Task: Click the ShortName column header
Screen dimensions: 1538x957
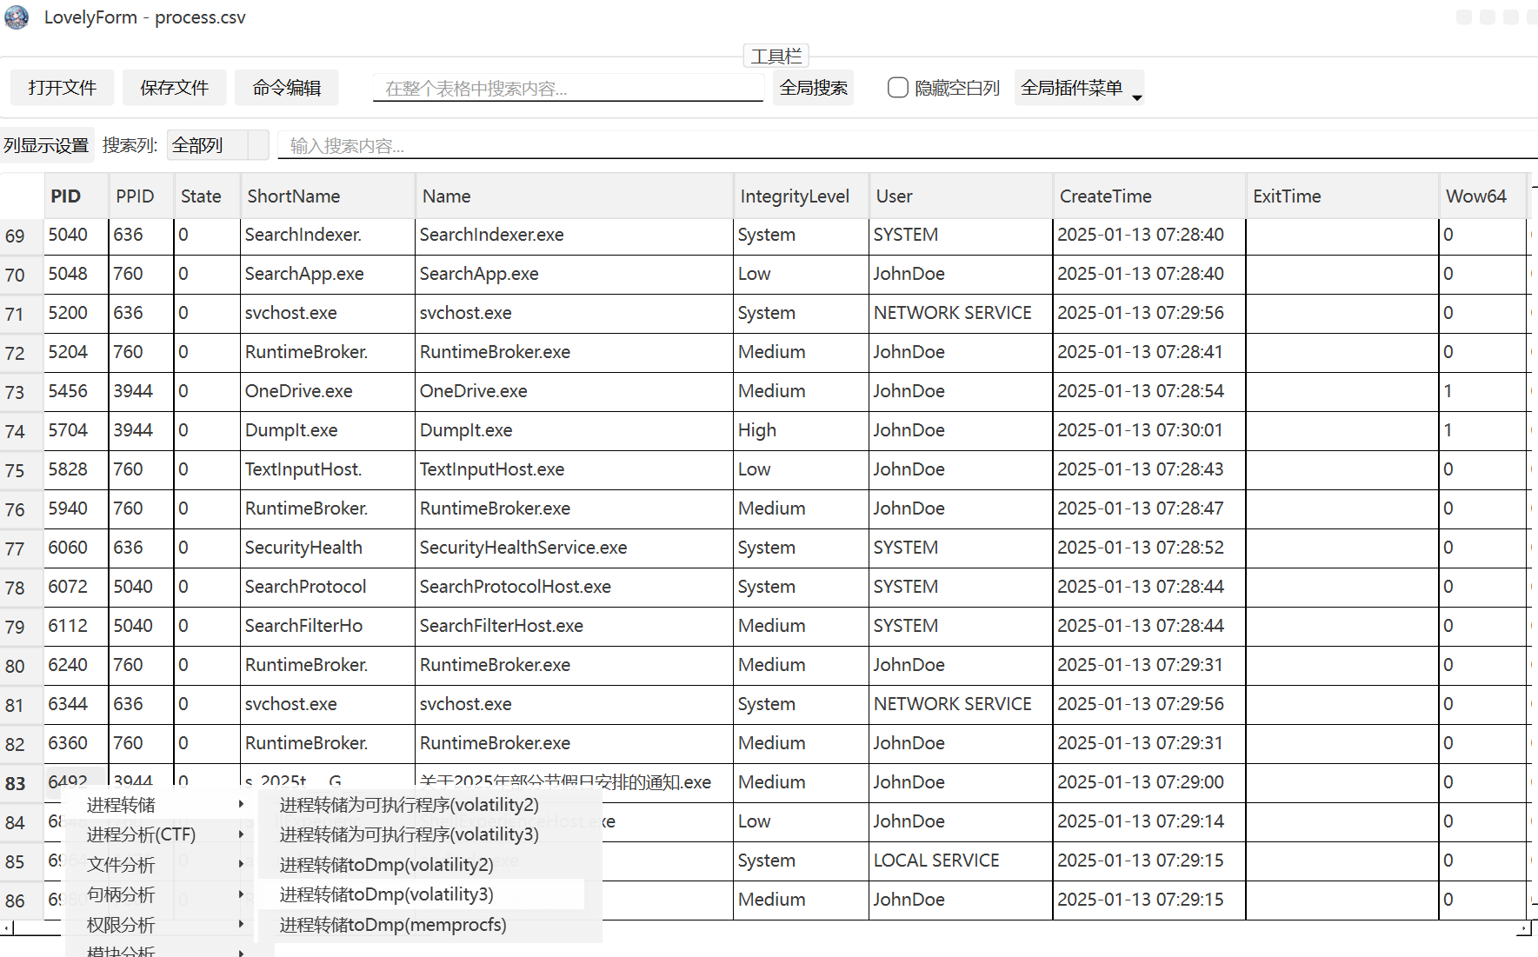Action: 328,196
